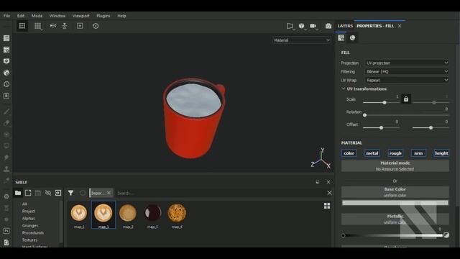Open the perspective view flag icon
The width and height of the screenshot is (460, 259).
(x=290, y=26)
